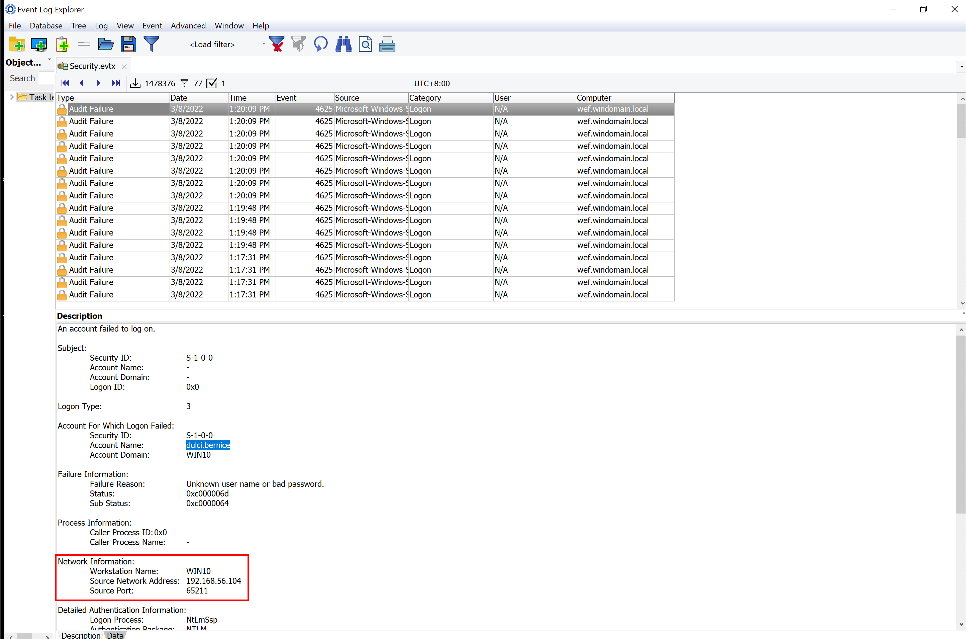Close the Security.evtx tab
Screen dimensions: 966x639
click(124, 67)
